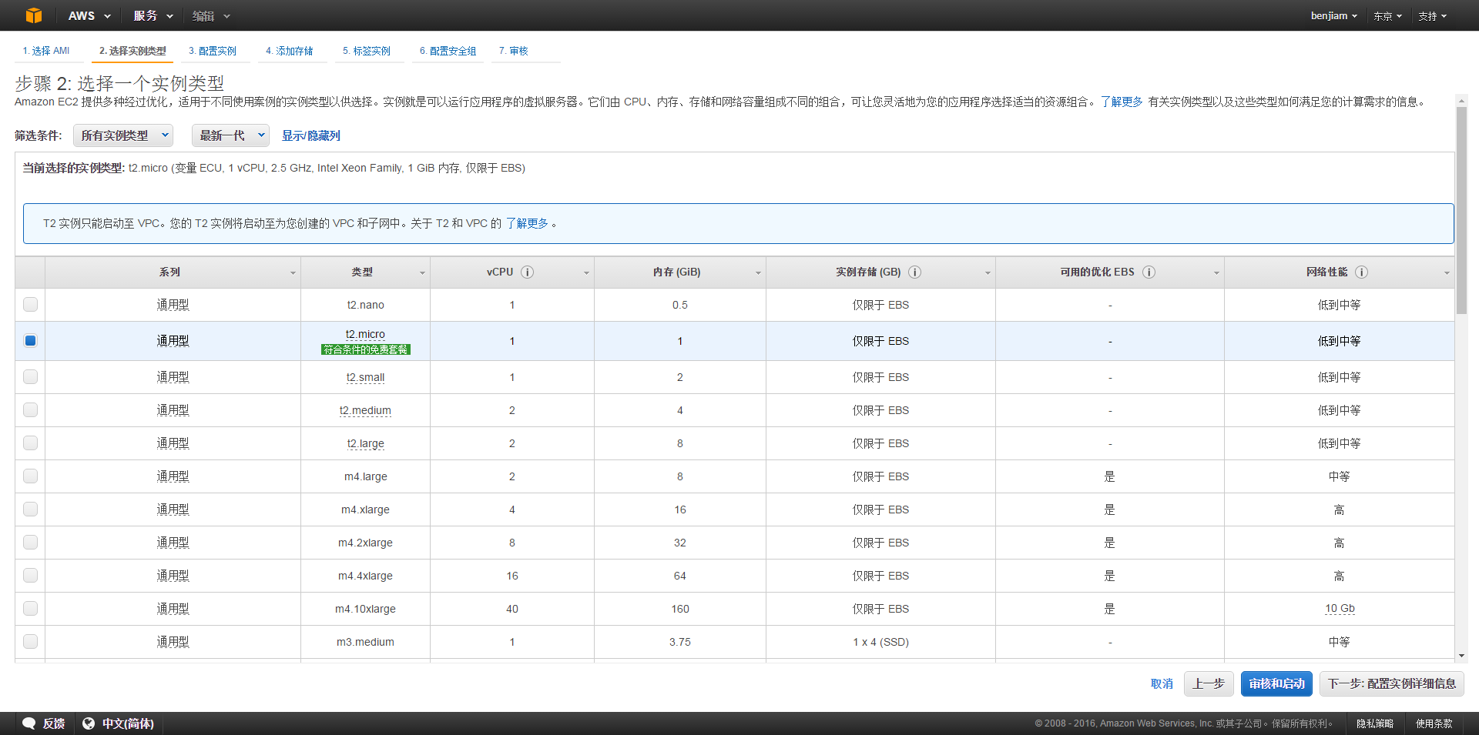Go to step 6 Configure Security Group (配置安全组) tab
The width and height of the screenshot is (1479, 735).
coord(448,51)
